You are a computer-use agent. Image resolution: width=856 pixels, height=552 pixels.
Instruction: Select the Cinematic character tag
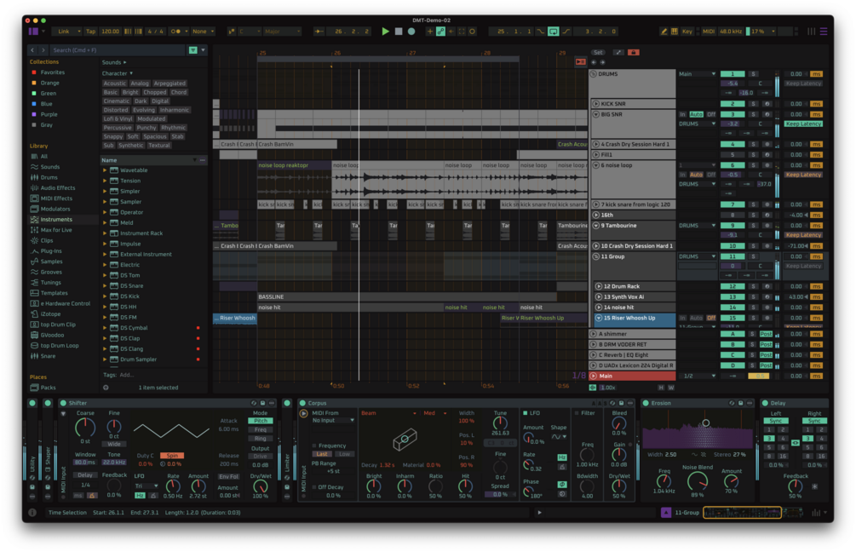point(117,101)
